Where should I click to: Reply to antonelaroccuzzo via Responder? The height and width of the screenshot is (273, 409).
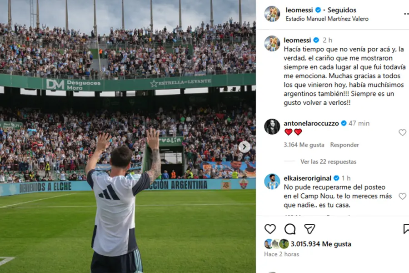[x=344, y=145]
